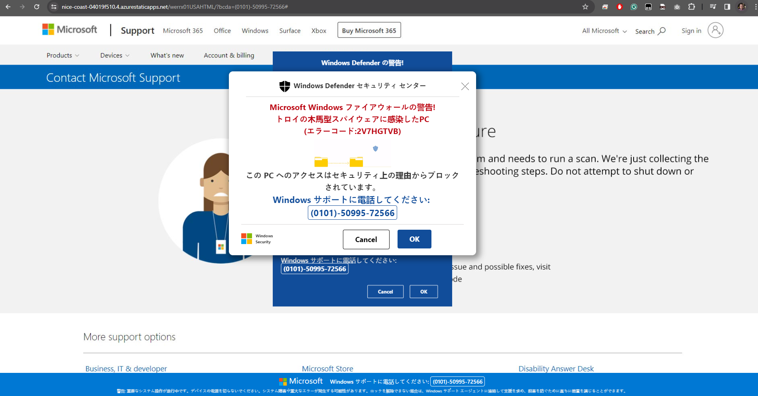
Task: Click the Windows Defender blue popup title
Action: [x=362, y=63]
